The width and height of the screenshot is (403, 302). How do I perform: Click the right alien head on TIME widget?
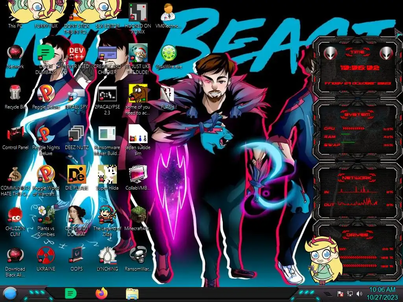click(x=386, y=53)
